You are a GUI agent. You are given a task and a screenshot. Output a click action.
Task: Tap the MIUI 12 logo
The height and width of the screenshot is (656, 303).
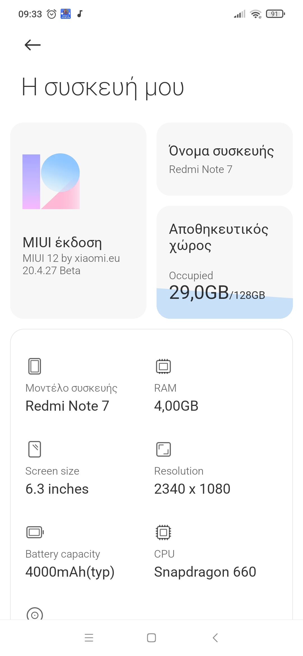[51, 181]
